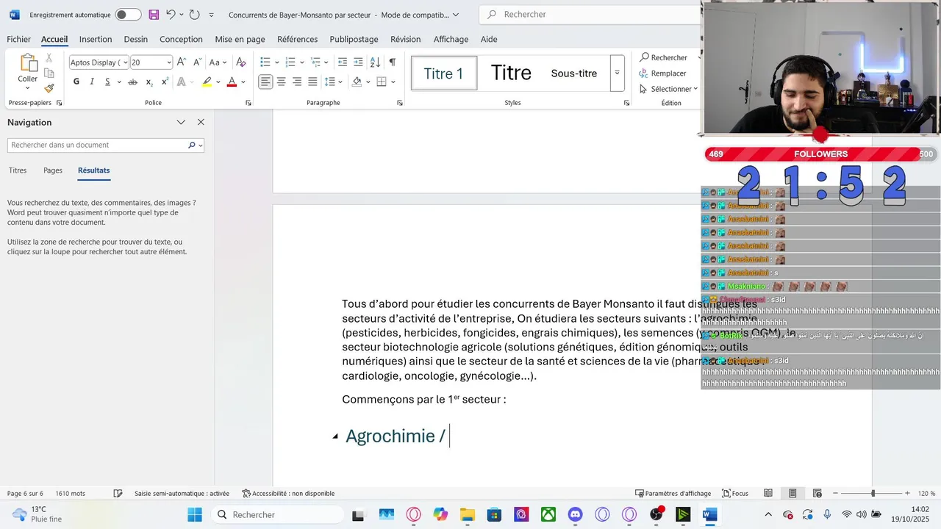Open the Fichier menu
This screenshot has width=941, height=529.
pos(18,39)
